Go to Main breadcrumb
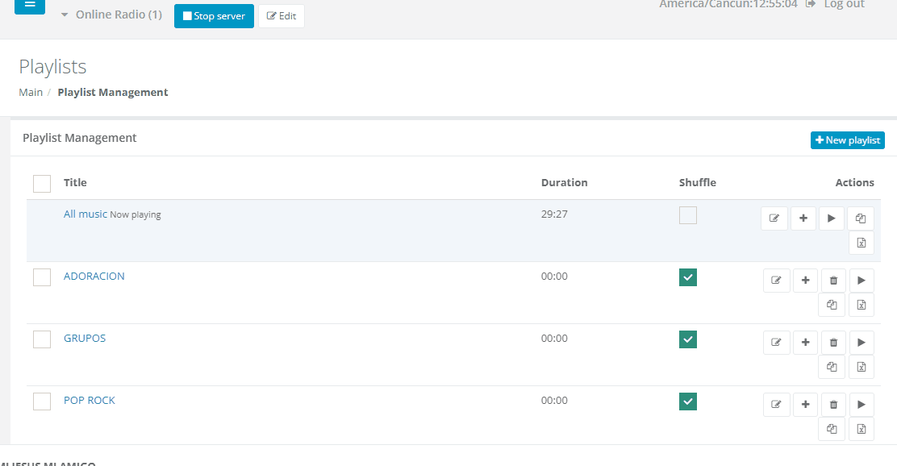897x466 pixels. click(x=31, y=93)
